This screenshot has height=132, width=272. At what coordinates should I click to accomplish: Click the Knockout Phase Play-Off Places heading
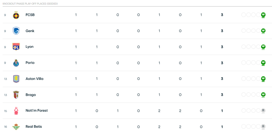pyautogui.click(x=30, y=4)
